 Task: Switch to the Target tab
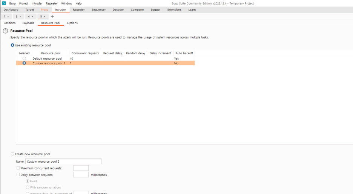click(x=30, y=10)
